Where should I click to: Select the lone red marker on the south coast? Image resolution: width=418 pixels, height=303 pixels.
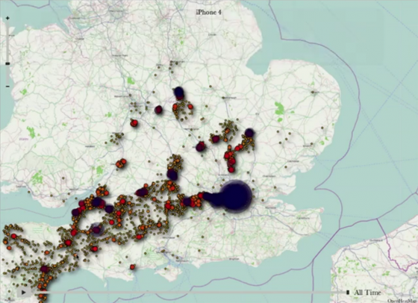(132, 266)
